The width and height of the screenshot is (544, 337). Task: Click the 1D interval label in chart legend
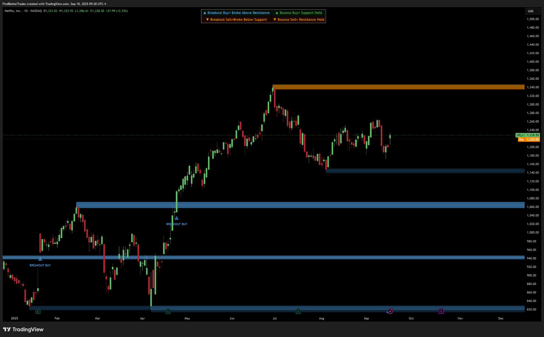point(26,11)
